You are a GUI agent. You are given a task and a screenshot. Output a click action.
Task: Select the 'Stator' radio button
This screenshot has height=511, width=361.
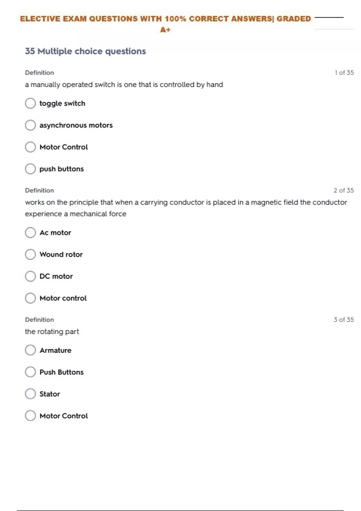pyautogui.click(x=30, y=394)
